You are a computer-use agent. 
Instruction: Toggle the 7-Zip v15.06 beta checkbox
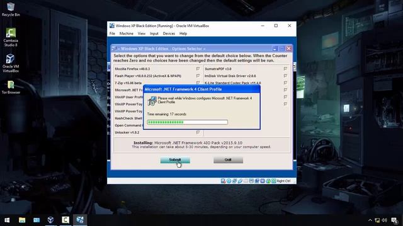tap(198, 83)
